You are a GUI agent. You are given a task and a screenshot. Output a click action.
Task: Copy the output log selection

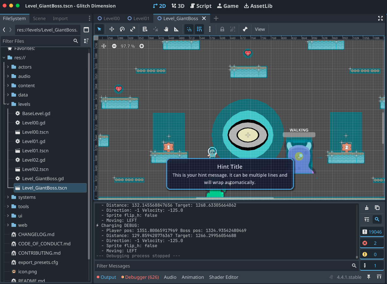[377, 208]
